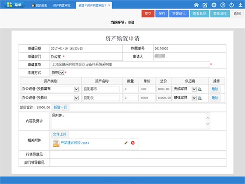Open the settings gear icon
245x184 pixels.
[x=214, y=5]
